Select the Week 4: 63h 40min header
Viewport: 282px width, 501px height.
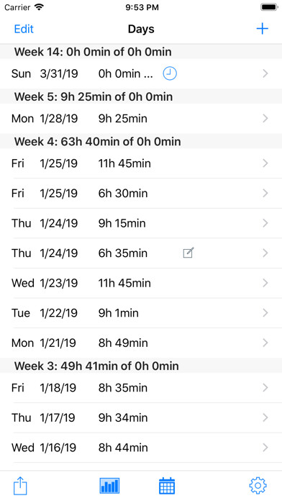pos(141,142)
